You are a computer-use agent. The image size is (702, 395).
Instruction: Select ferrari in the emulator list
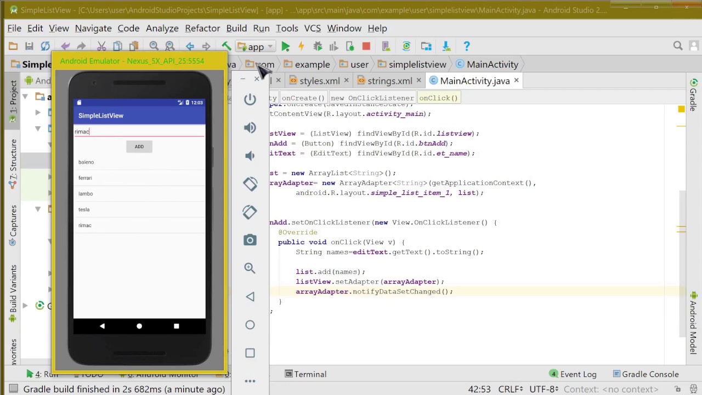139,178
